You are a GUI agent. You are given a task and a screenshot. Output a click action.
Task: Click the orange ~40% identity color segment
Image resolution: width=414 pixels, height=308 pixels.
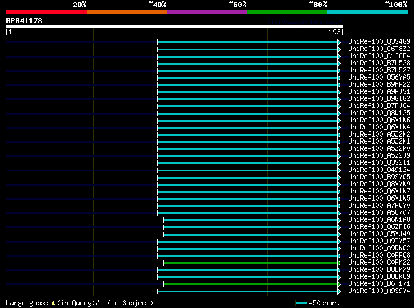127,12
